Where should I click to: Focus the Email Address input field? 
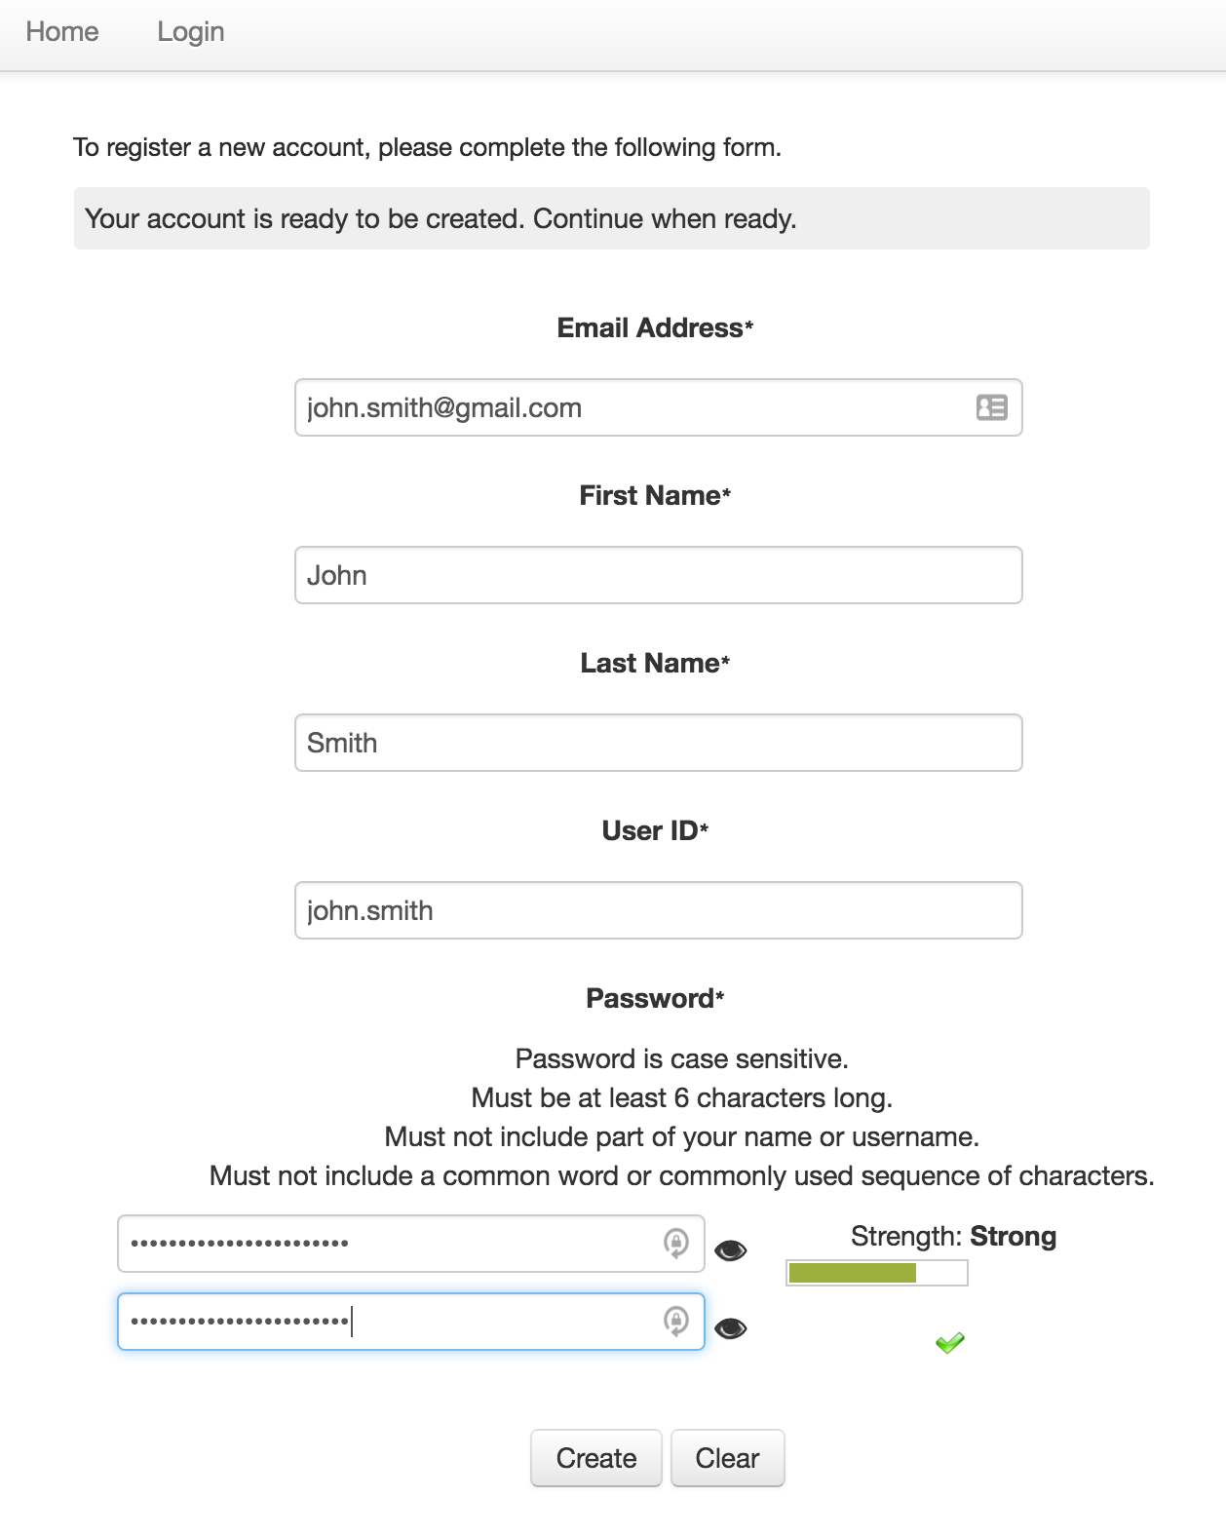(633, 407)
